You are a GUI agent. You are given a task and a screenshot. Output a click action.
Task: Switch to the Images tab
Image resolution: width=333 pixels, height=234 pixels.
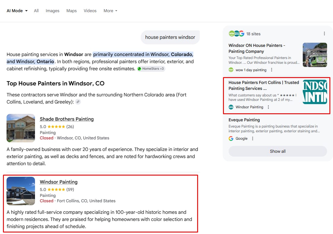coord(52,11)
